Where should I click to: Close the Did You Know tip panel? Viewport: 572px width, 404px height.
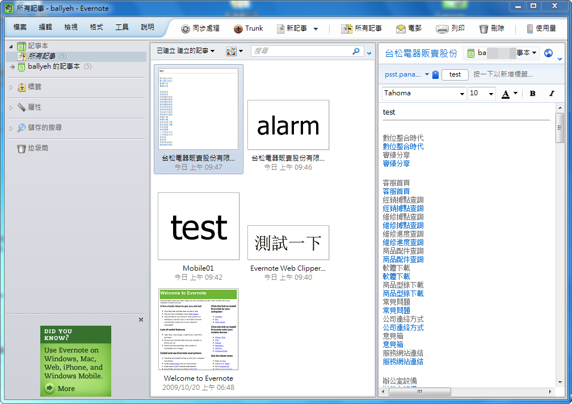tap(141, 320)
